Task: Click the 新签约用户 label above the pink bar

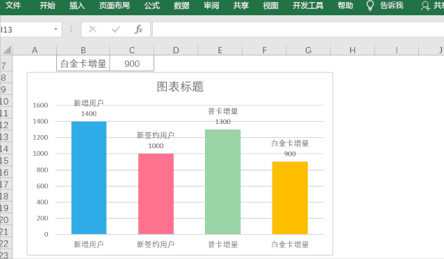Action: [x=156, y=135]
